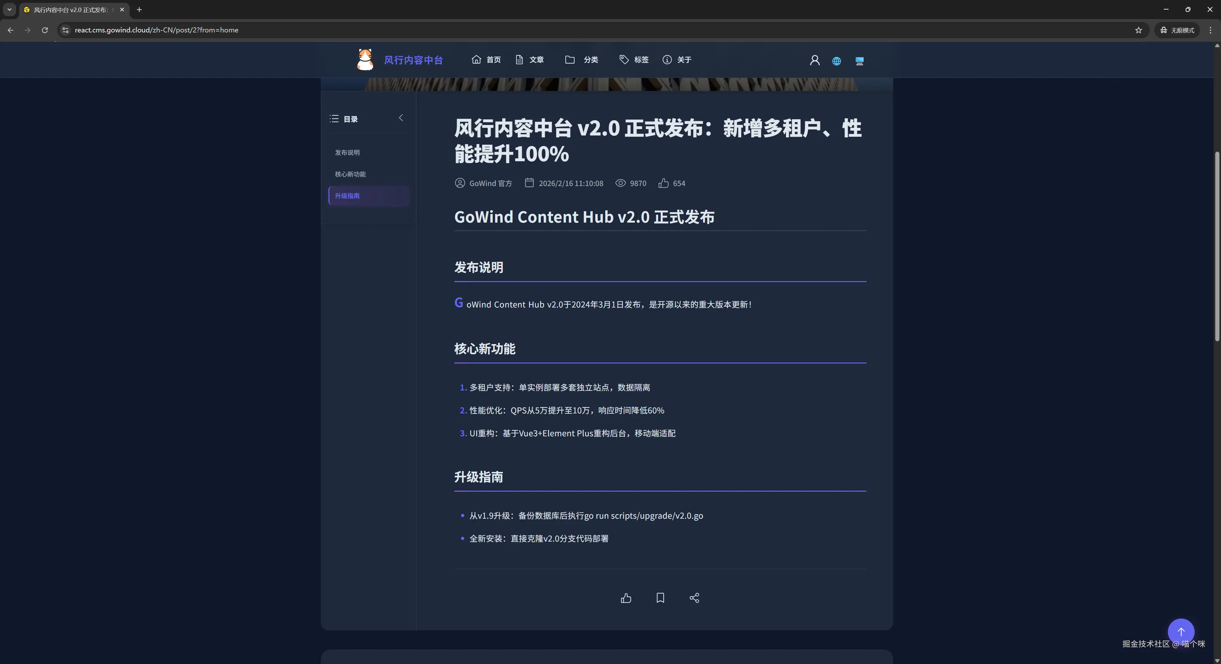Screen dimensions: 1221x664
Task: Switch to the 文章 menu item
Action: click(x=529, y=60)
